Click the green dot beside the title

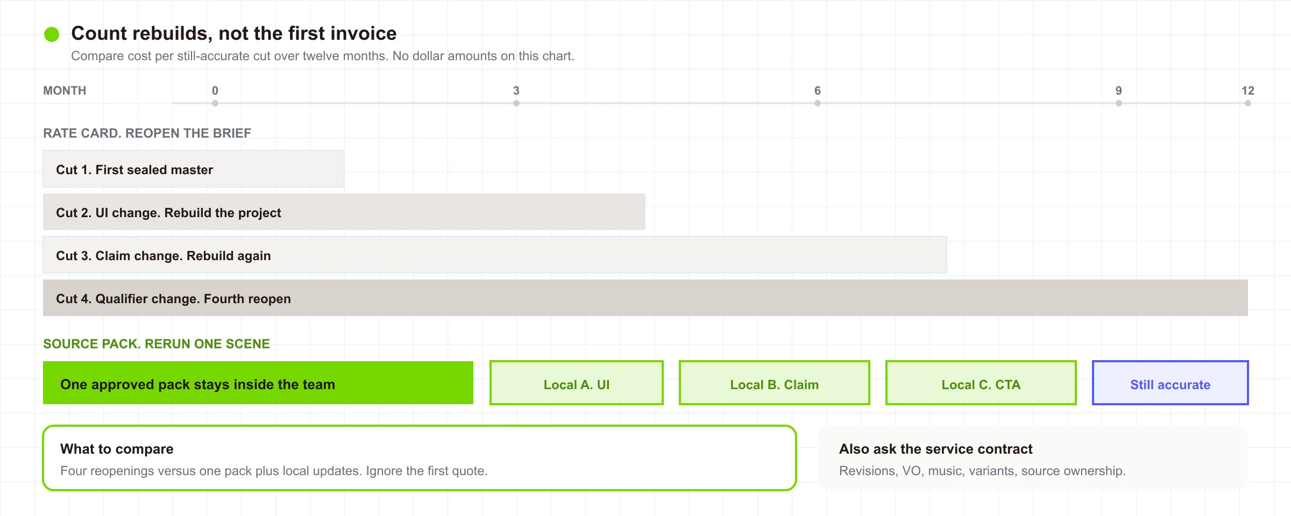[52, 34]
